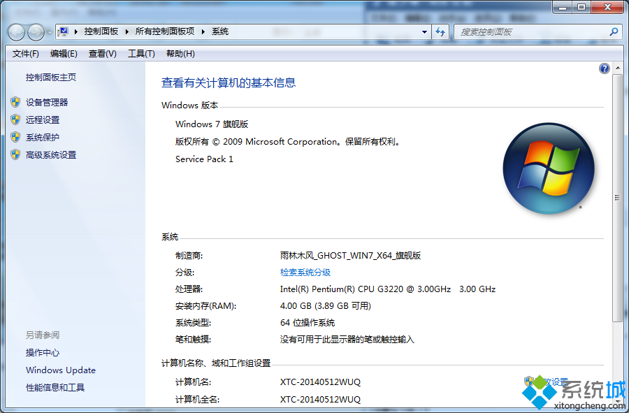Open the recent pages dropdown beside the navigation arrows

(x=50, y=32)
